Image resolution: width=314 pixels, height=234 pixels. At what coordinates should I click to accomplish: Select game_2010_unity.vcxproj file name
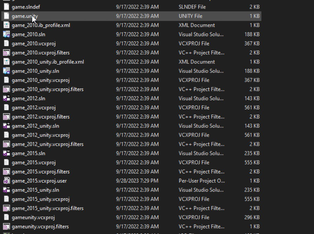tap(41, 80)
